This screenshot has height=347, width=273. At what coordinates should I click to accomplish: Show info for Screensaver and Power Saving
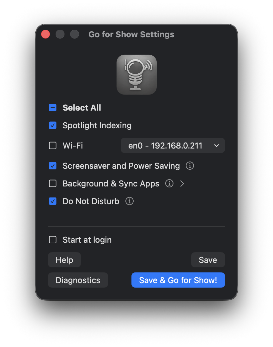point(190,166)
